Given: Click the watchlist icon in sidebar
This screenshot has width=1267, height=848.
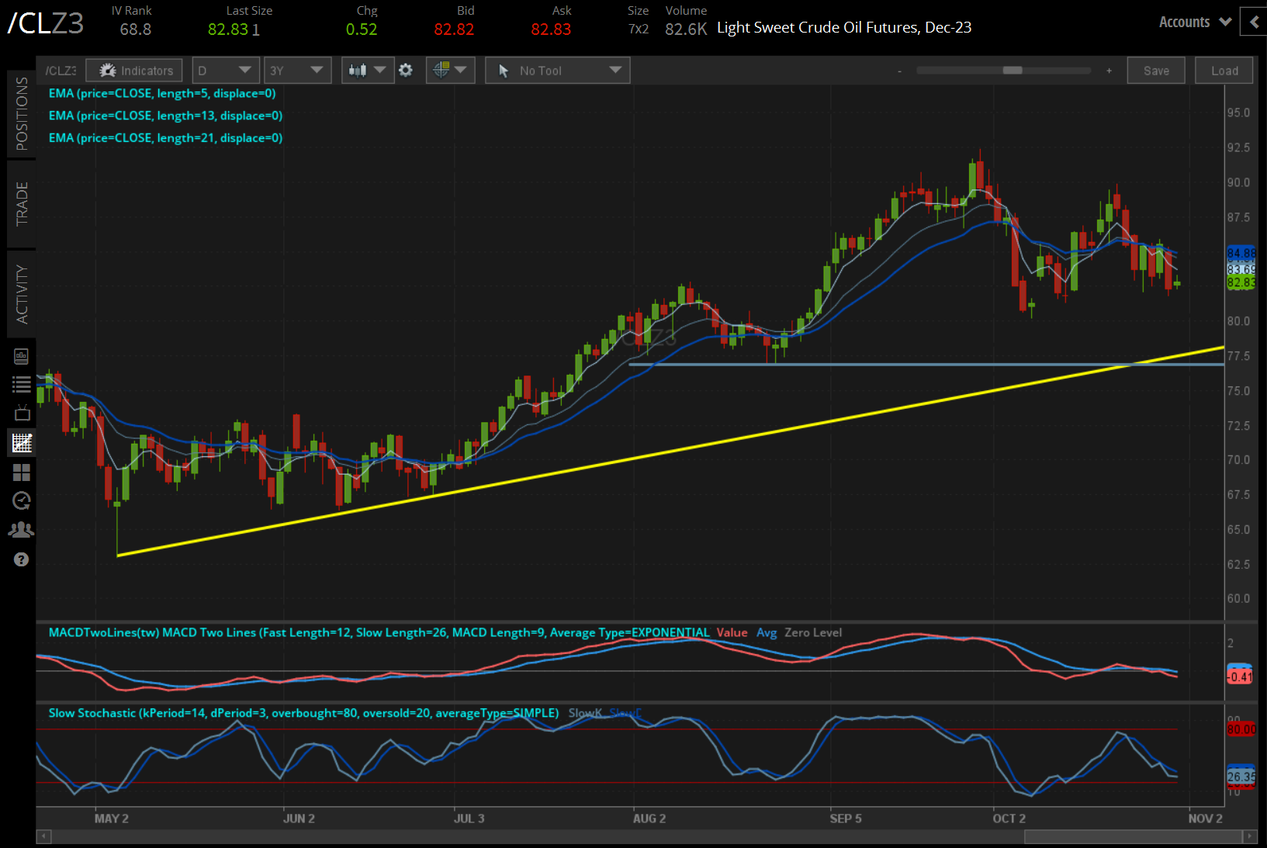Looking at the screenshot, I should pyautogui.click(x=22, y=384).
